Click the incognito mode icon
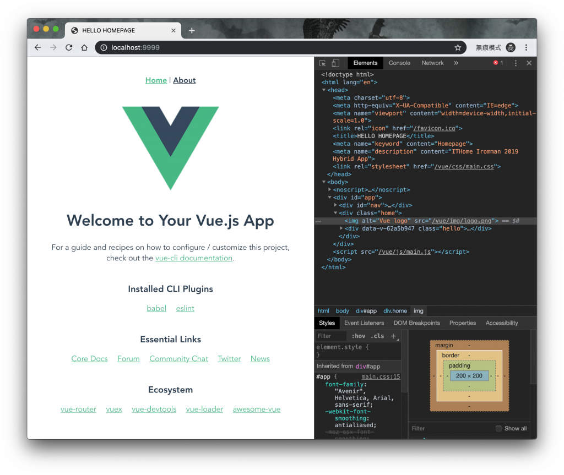The image size is (564, 475). click(x=511, y=47)
